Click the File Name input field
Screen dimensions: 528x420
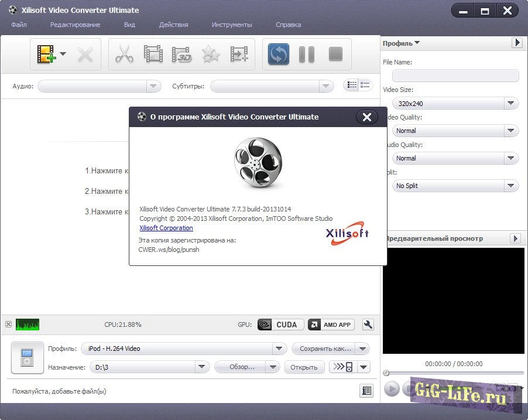[455, 76]
